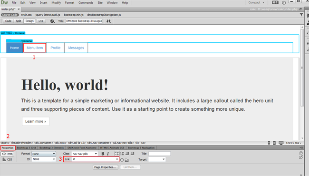Click Point to File target icon

click(x=122, y=160)
